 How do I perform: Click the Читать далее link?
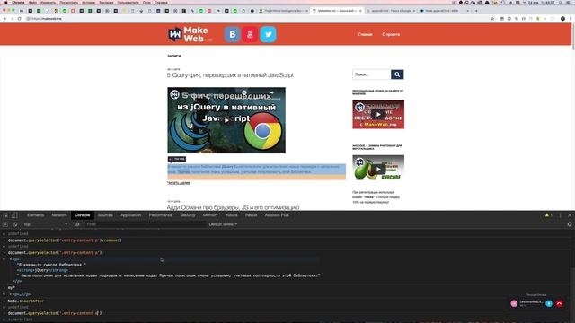click(179, 183)
